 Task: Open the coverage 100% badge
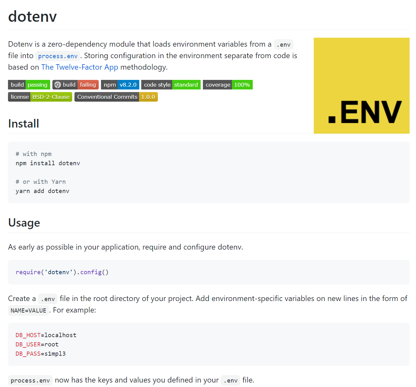coord(228,85)
